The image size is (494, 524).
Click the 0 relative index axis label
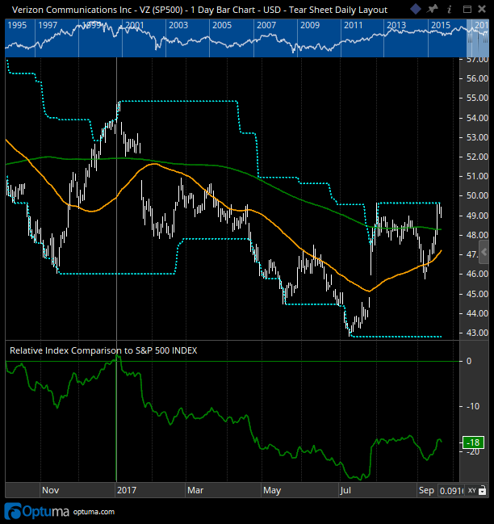tap(469, 361)
